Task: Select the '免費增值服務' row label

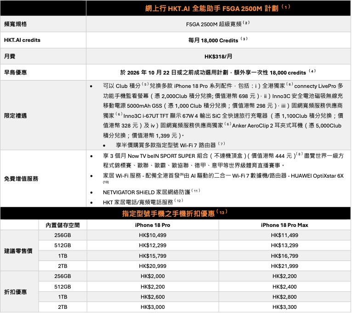Action: point(21,179)
